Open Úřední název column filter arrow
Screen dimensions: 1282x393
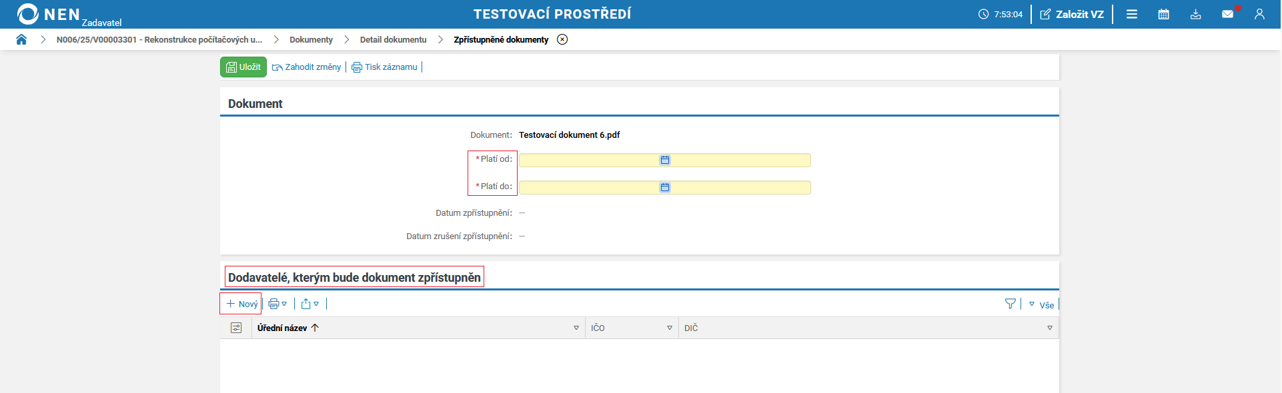point(576,328)
